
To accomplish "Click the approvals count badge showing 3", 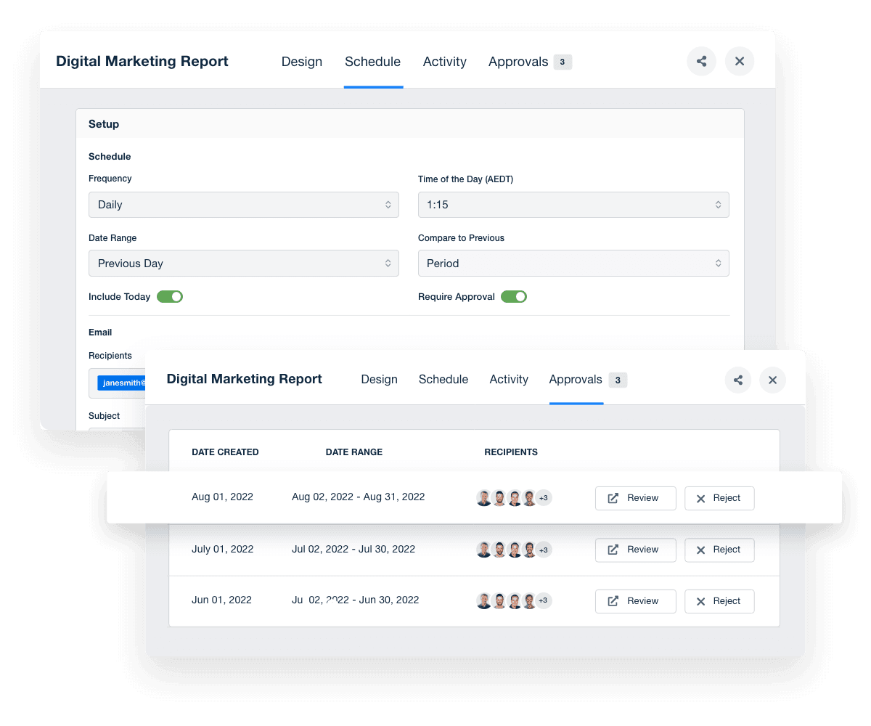I will [x=564, y=62].
